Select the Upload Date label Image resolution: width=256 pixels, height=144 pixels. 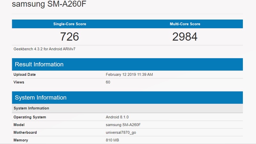pyautogui.click(x=25, y=75)
